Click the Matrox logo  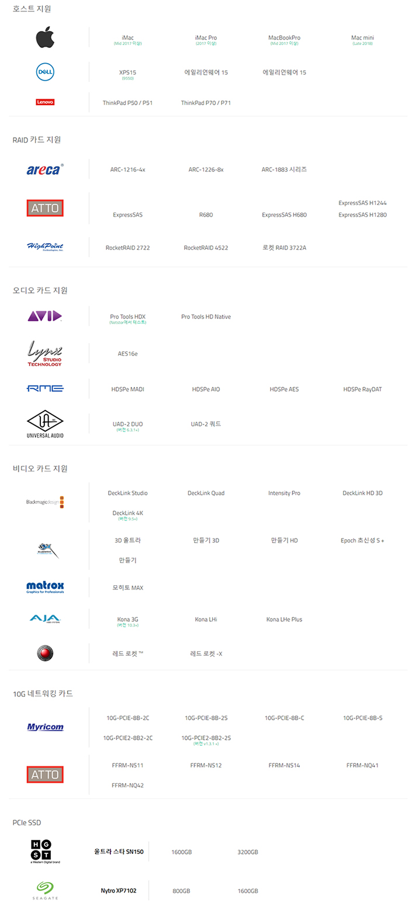coord(45,587)
